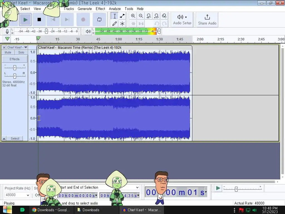Click the vertical scrollbar of track area

click(x=282, y=111)
